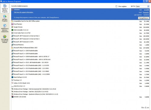The width and height of the screenshot is (151, 110).
Task: Click the WinRAR program icon
Action: coord(12,97)
